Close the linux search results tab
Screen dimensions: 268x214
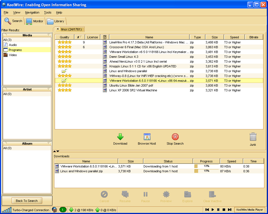click(58, 29)
